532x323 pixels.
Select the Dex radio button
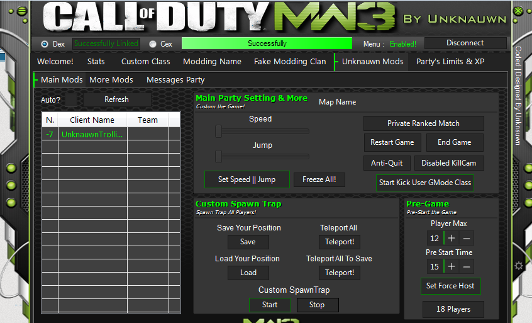pos(45,44)
